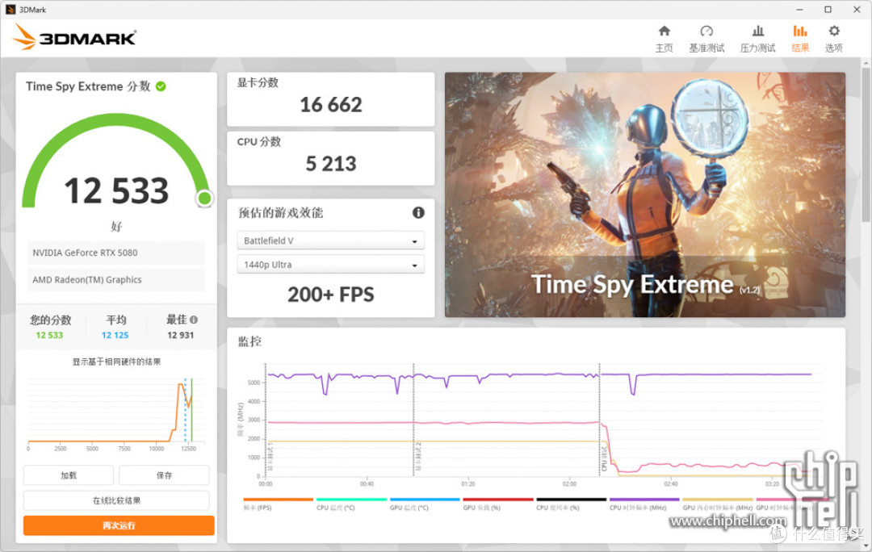Click the vertical scrollbar on the right
The width and height of the screenshot is (872, 552).
[866, 144]
